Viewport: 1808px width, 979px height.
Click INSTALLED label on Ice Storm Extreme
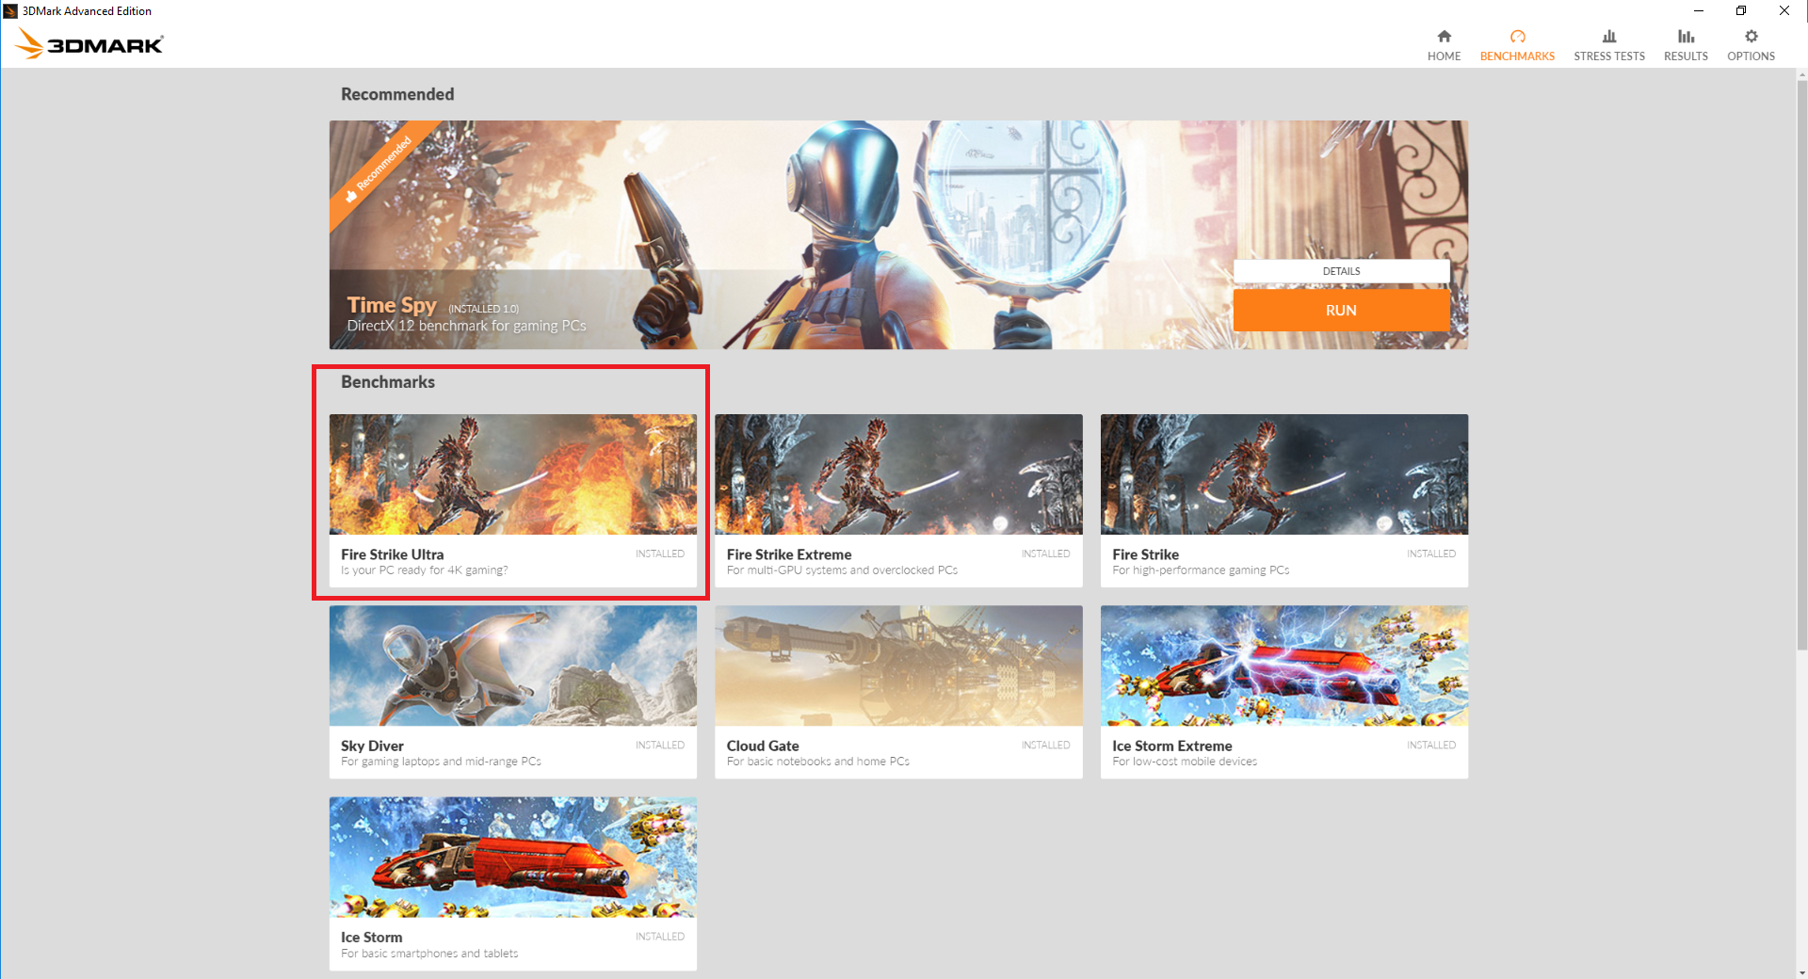(1431, 745)
